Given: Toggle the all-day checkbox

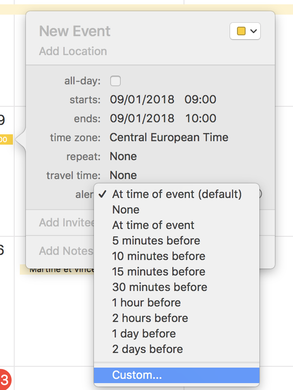Looking at the screenshot, I should pos(115,81).
